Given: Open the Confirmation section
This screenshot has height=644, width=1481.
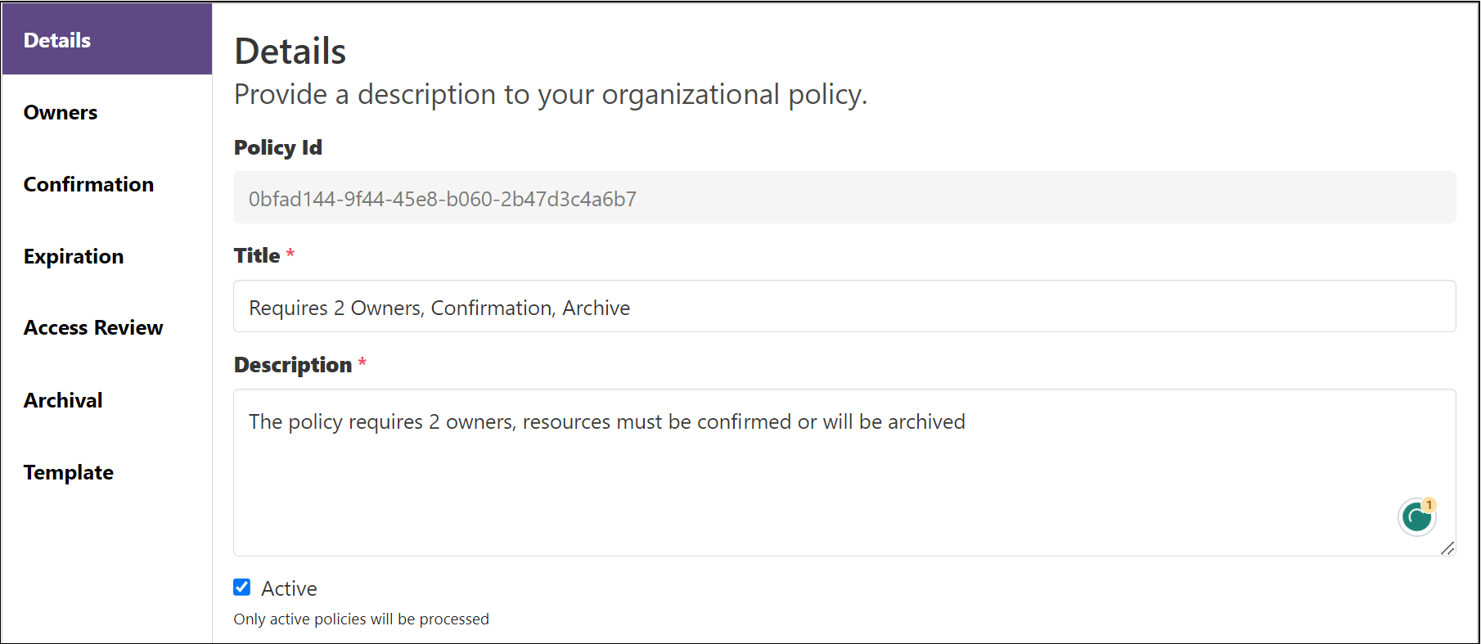Looking at the screenshot, I should (x=88, y=185).
